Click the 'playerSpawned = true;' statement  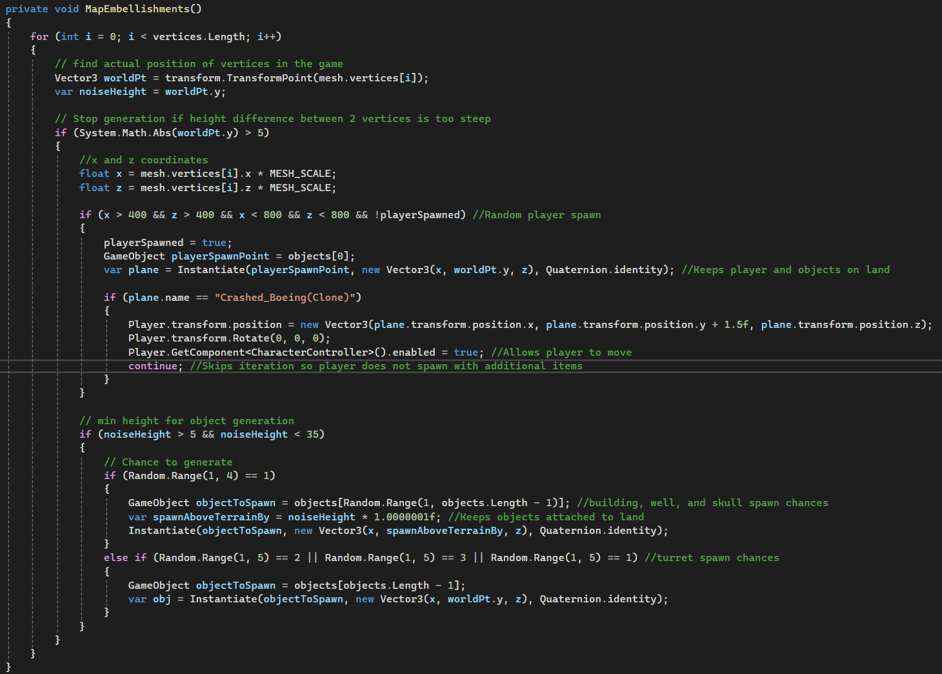coord(168,243)
